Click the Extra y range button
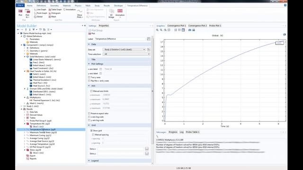 pos(147,153)
